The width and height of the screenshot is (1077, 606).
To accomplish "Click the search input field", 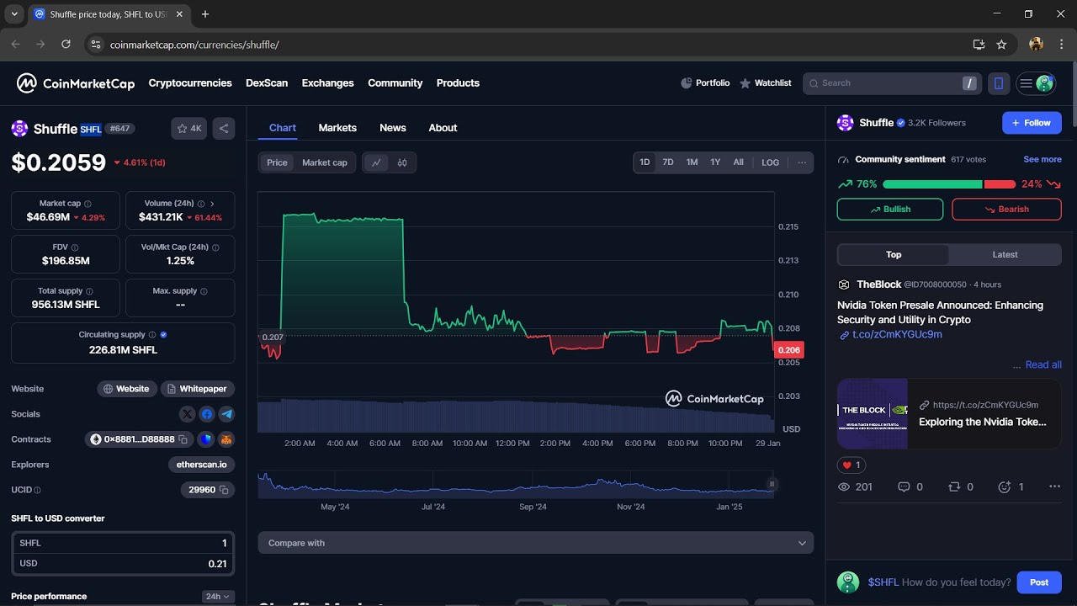I will click(x=892, y=83).
